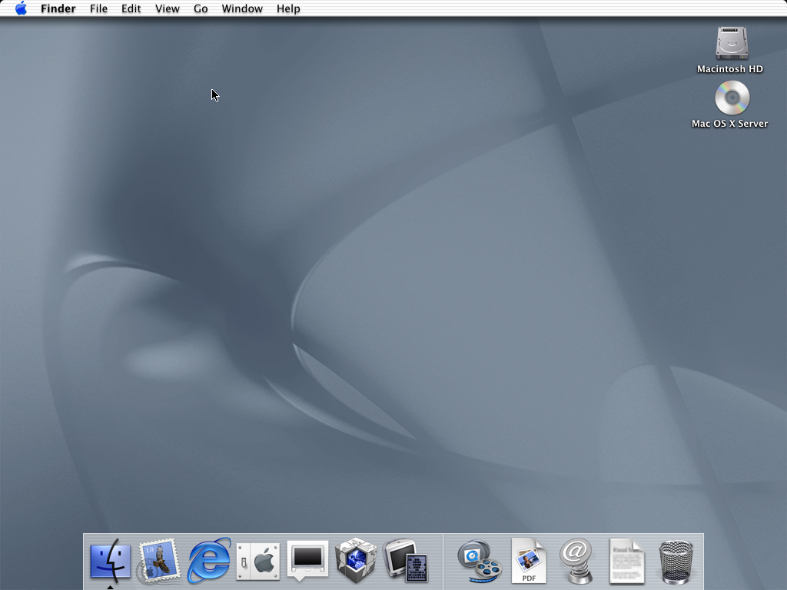Open the text document icon in the Dock
Image resolution: width=787 pixels, height=590 pixels.
pyautogui.click(x=627, y=562)
